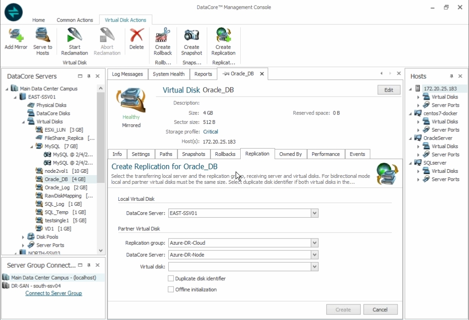The width and height of the screenshot is (469, 320).
Task: Select the FileShare_Replica virtual disk
Action: pyautogui.click(x=65, y=138)
